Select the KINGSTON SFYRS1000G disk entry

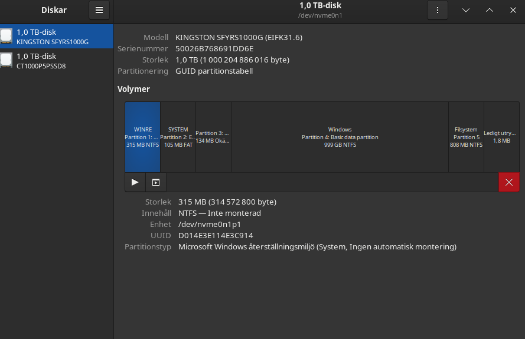tap(57, 36)
